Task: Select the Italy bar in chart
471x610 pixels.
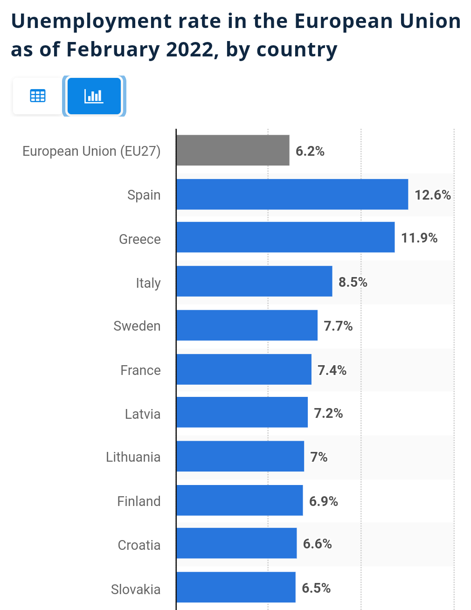Action: tap(254, 281)
